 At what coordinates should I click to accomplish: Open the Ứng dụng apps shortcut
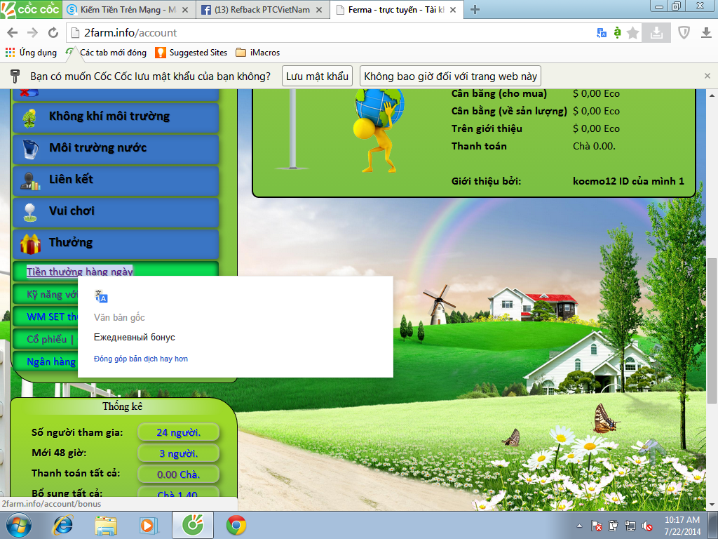[31, 52]
